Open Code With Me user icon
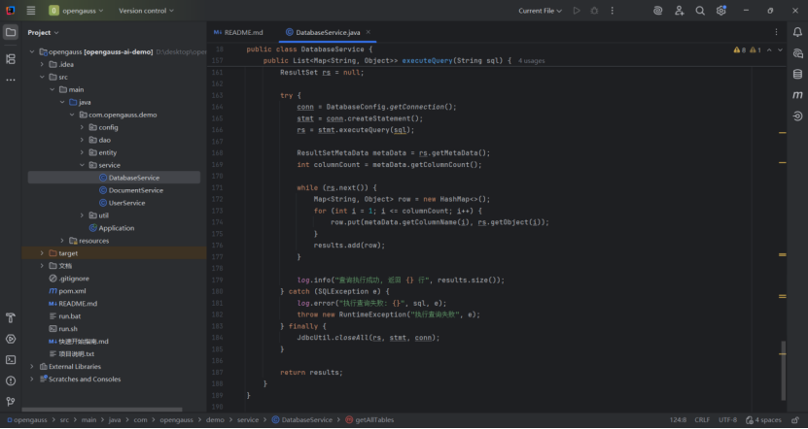This screenshot has height=429, width=808. pos(680,11)
